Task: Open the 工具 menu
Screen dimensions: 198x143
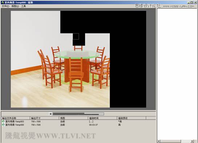Action: [23, 6]
